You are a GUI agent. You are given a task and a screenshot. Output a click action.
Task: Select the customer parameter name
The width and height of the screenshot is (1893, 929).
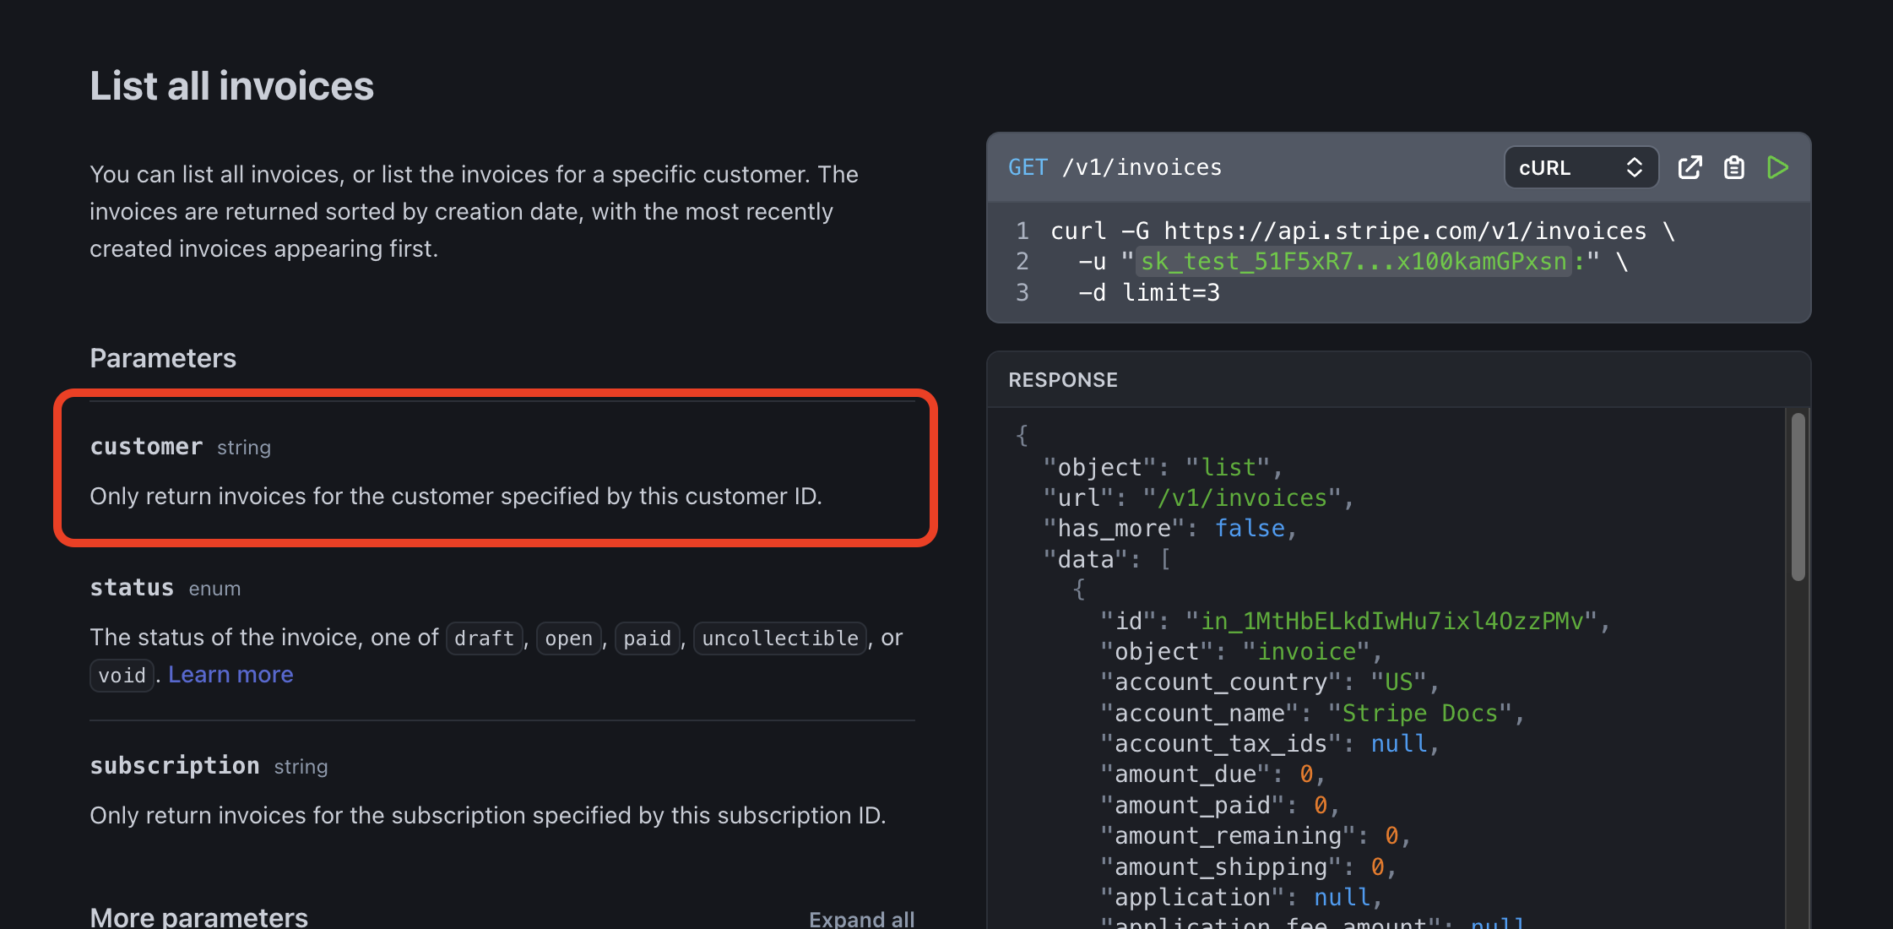(x=146, y=447)
